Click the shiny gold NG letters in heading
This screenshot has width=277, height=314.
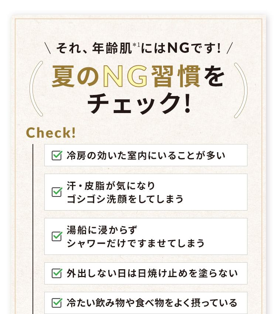coord(125,76)
